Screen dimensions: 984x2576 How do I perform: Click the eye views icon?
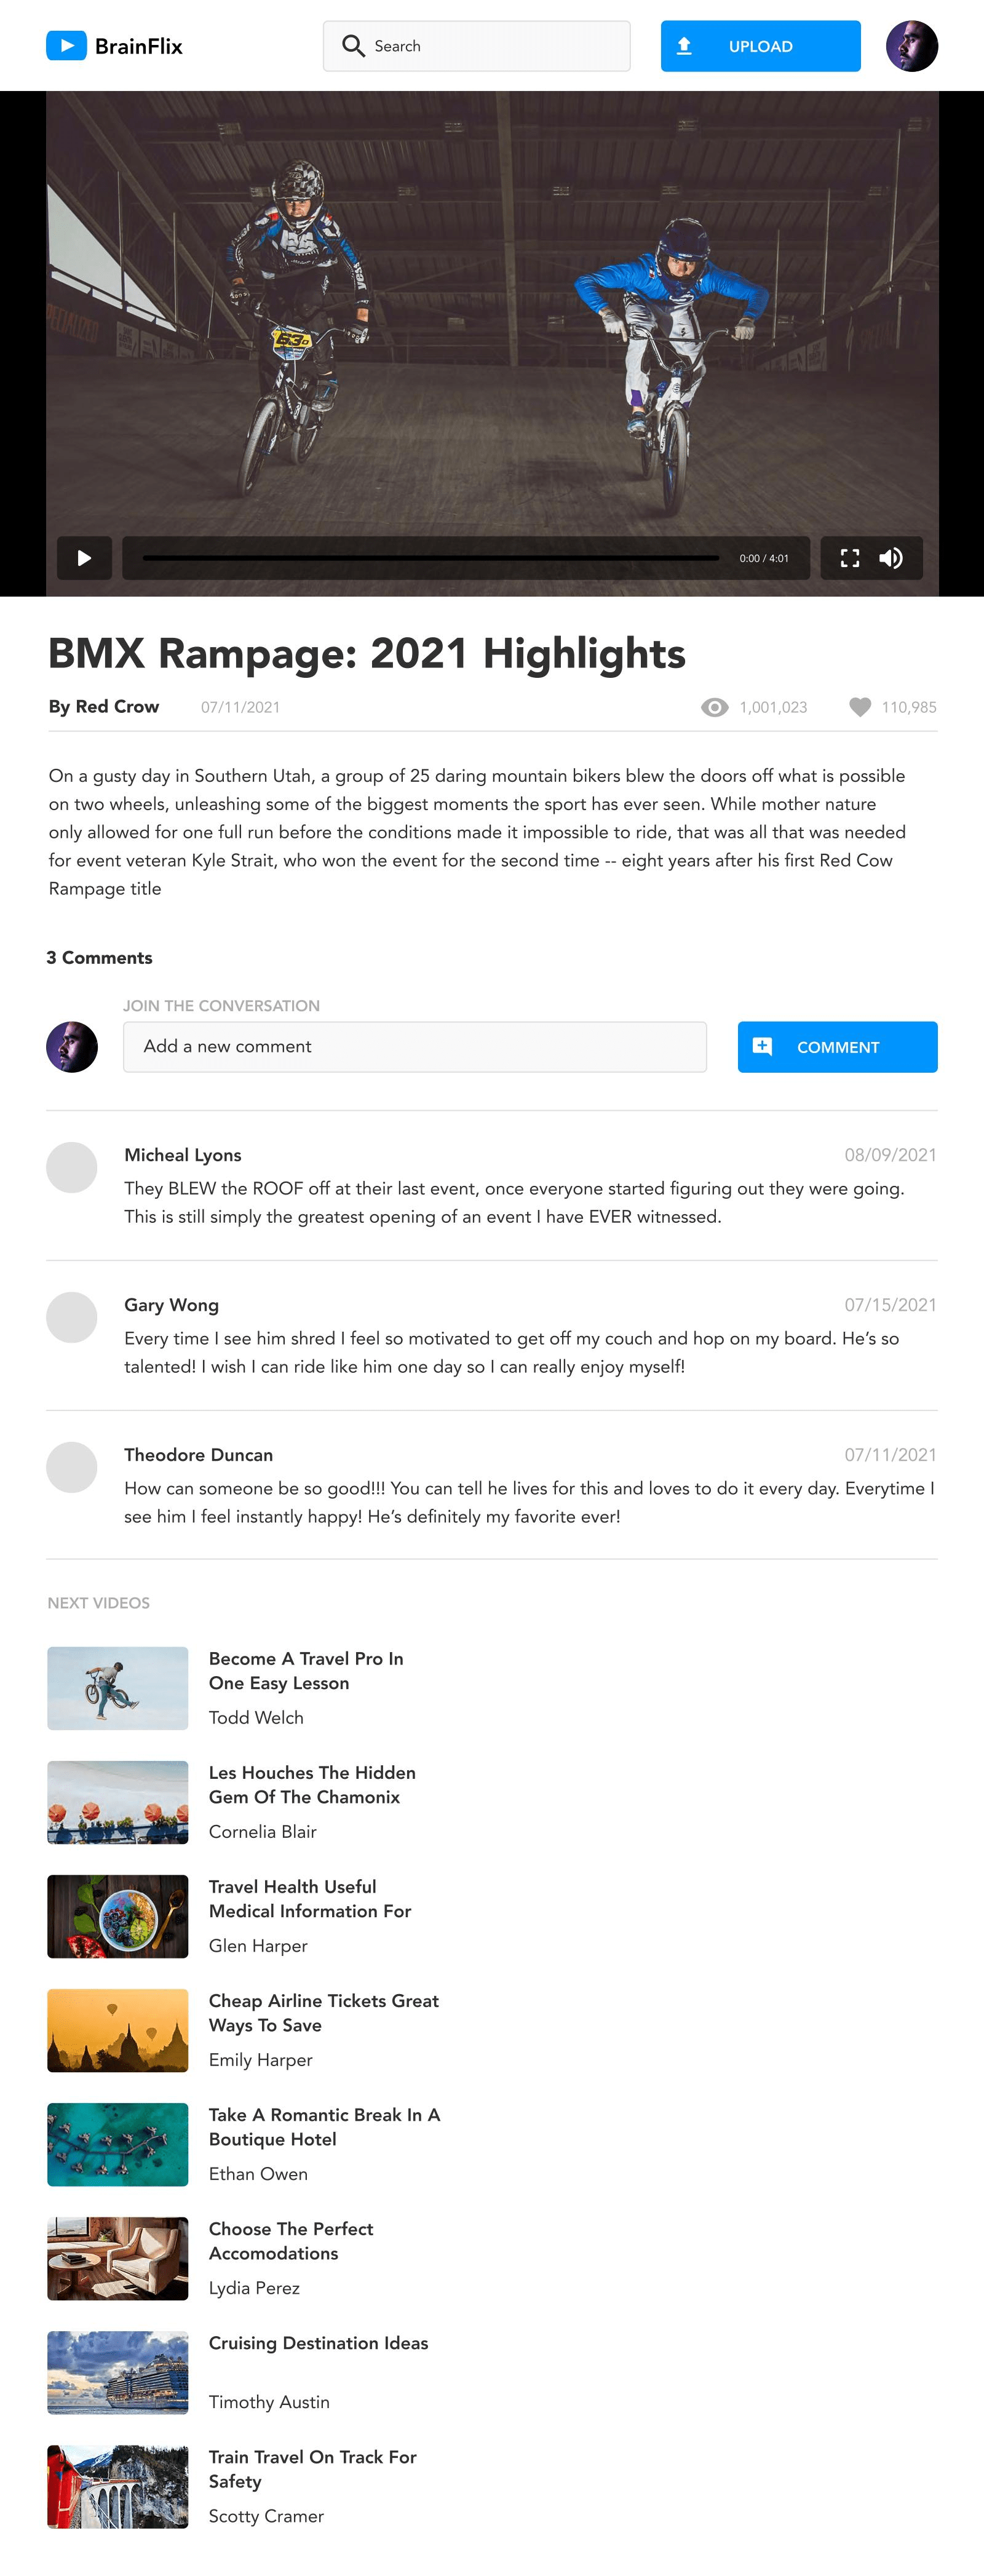[714, 707]
